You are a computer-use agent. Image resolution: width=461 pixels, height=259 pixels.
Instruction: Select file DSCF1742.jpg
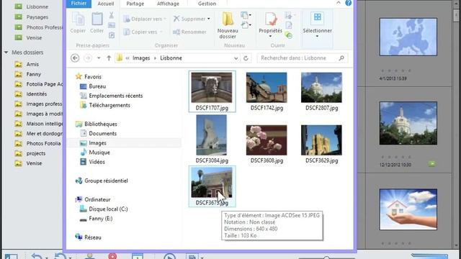[x=267, y=91]
